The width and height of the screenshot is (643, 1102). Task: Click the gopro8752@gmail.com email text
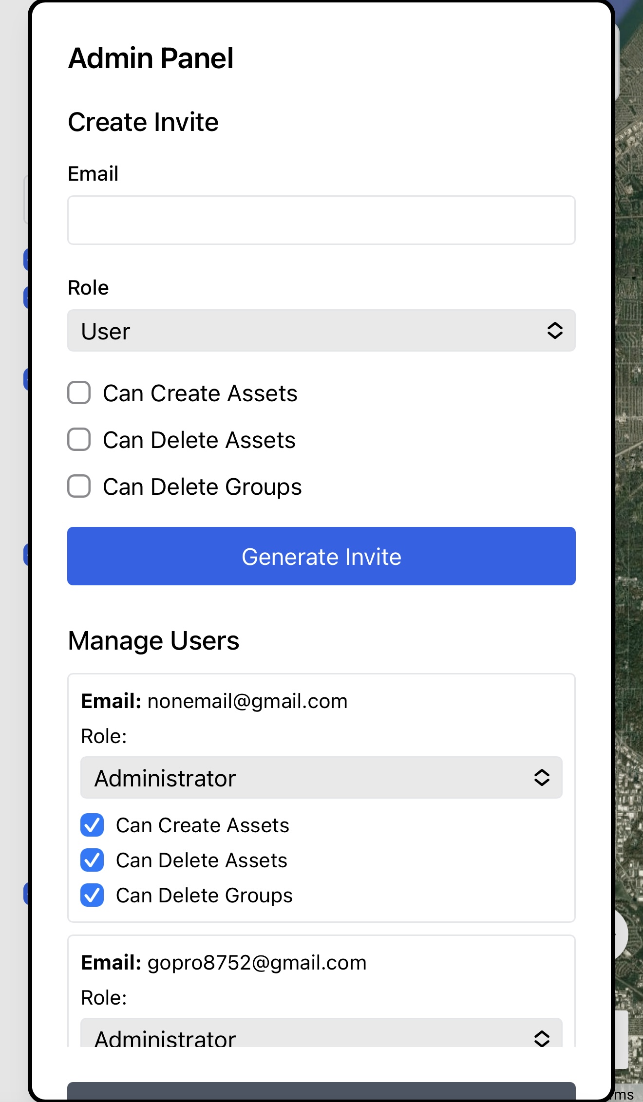tap(257, 963)
